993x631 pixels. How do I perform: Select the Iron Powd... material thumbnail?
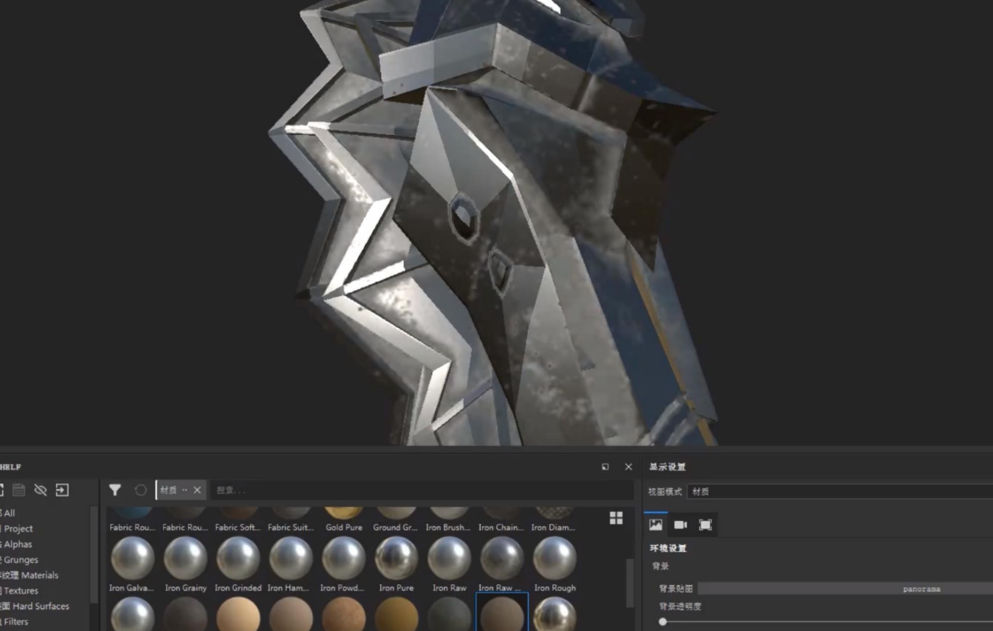tap(343, 558)
